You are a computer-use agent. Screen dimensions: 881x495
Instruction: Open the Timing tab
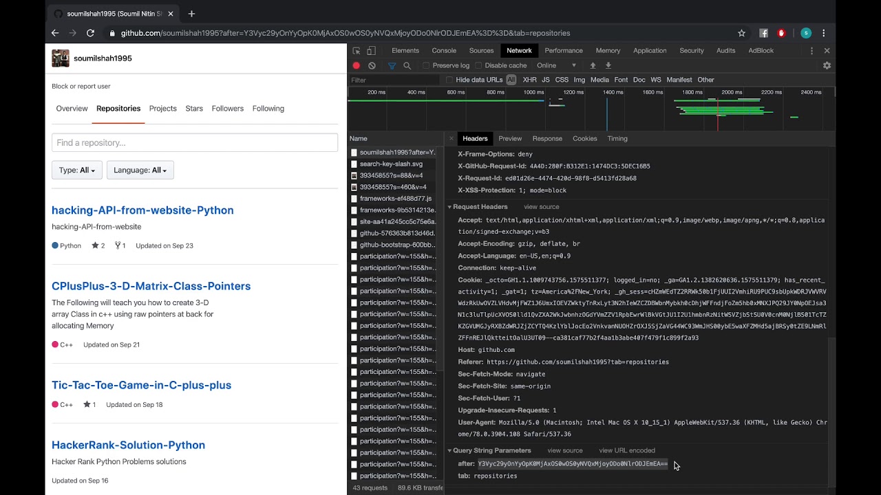point(617,139)
